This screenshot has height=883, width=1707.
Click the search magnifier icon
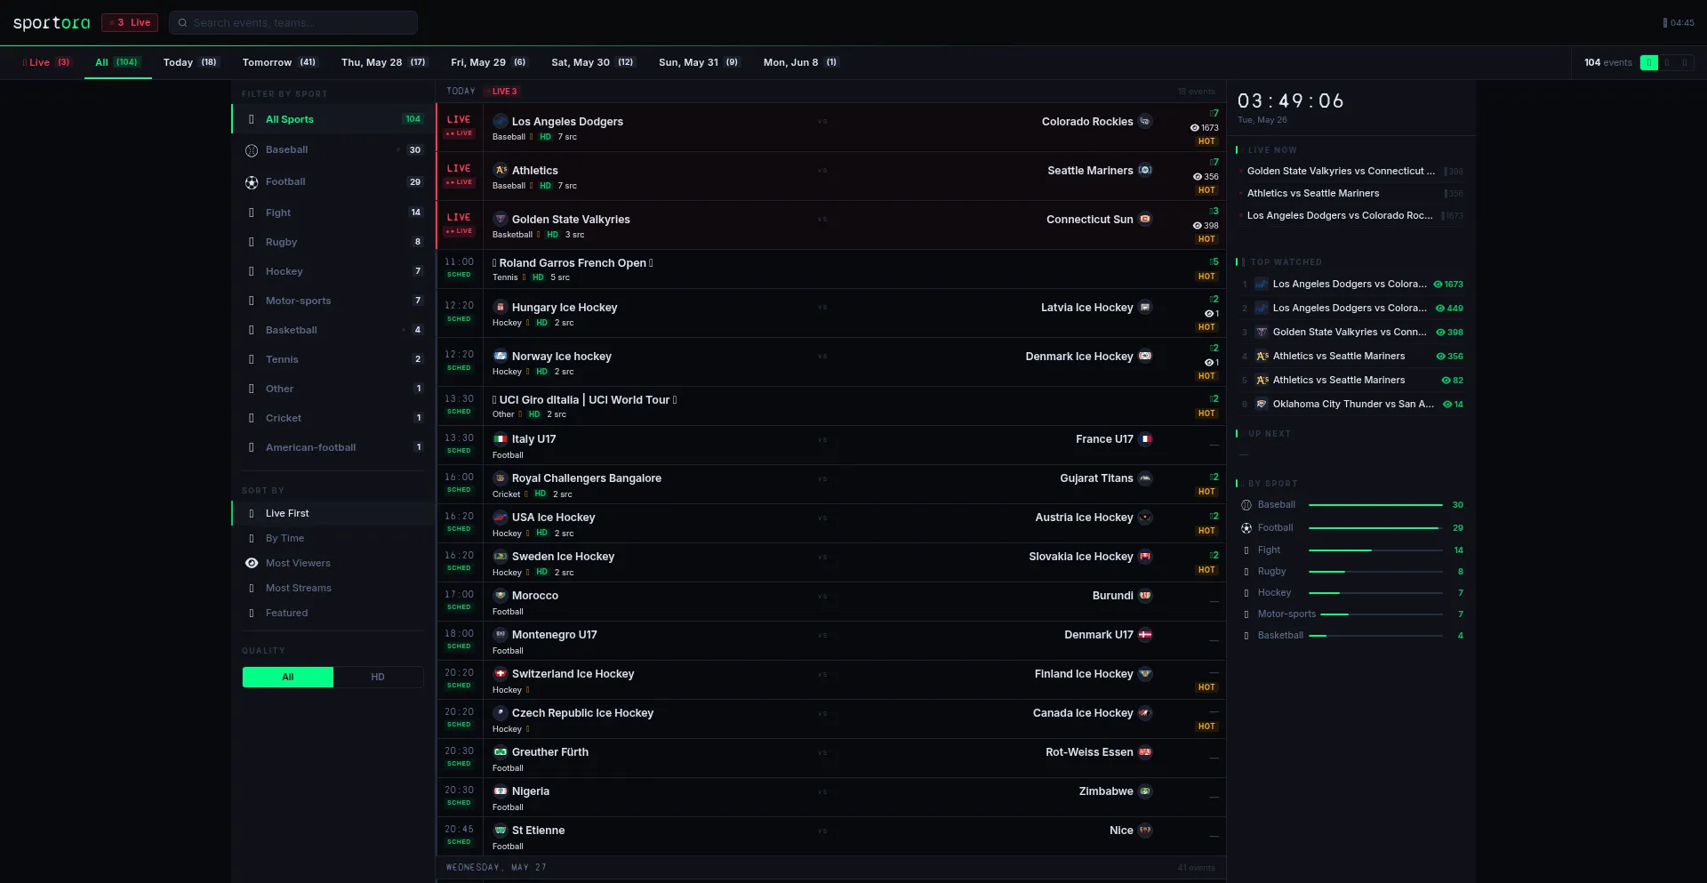[x=182, y=23]
